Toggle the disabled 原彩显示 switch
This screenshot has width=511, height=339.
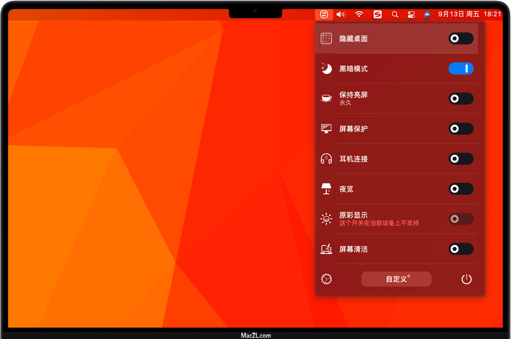pos(461,219)
